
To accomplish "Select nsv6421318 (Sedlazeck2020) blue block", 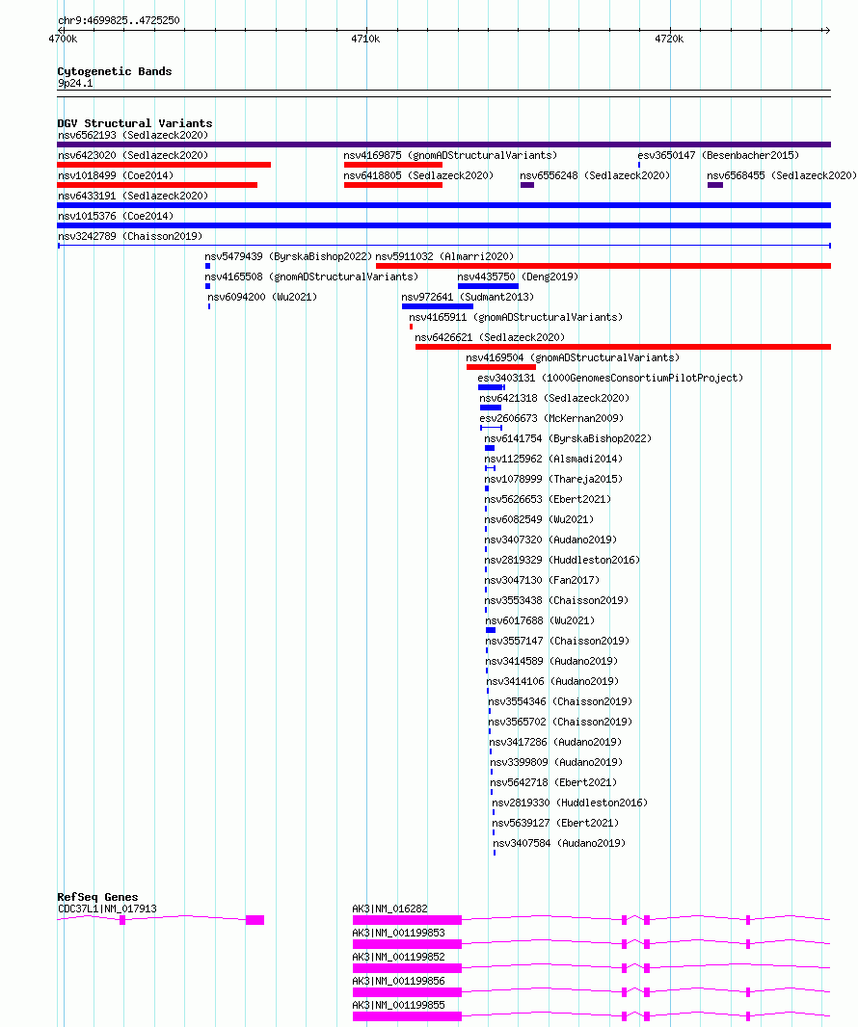I will (x=491, y=408).
